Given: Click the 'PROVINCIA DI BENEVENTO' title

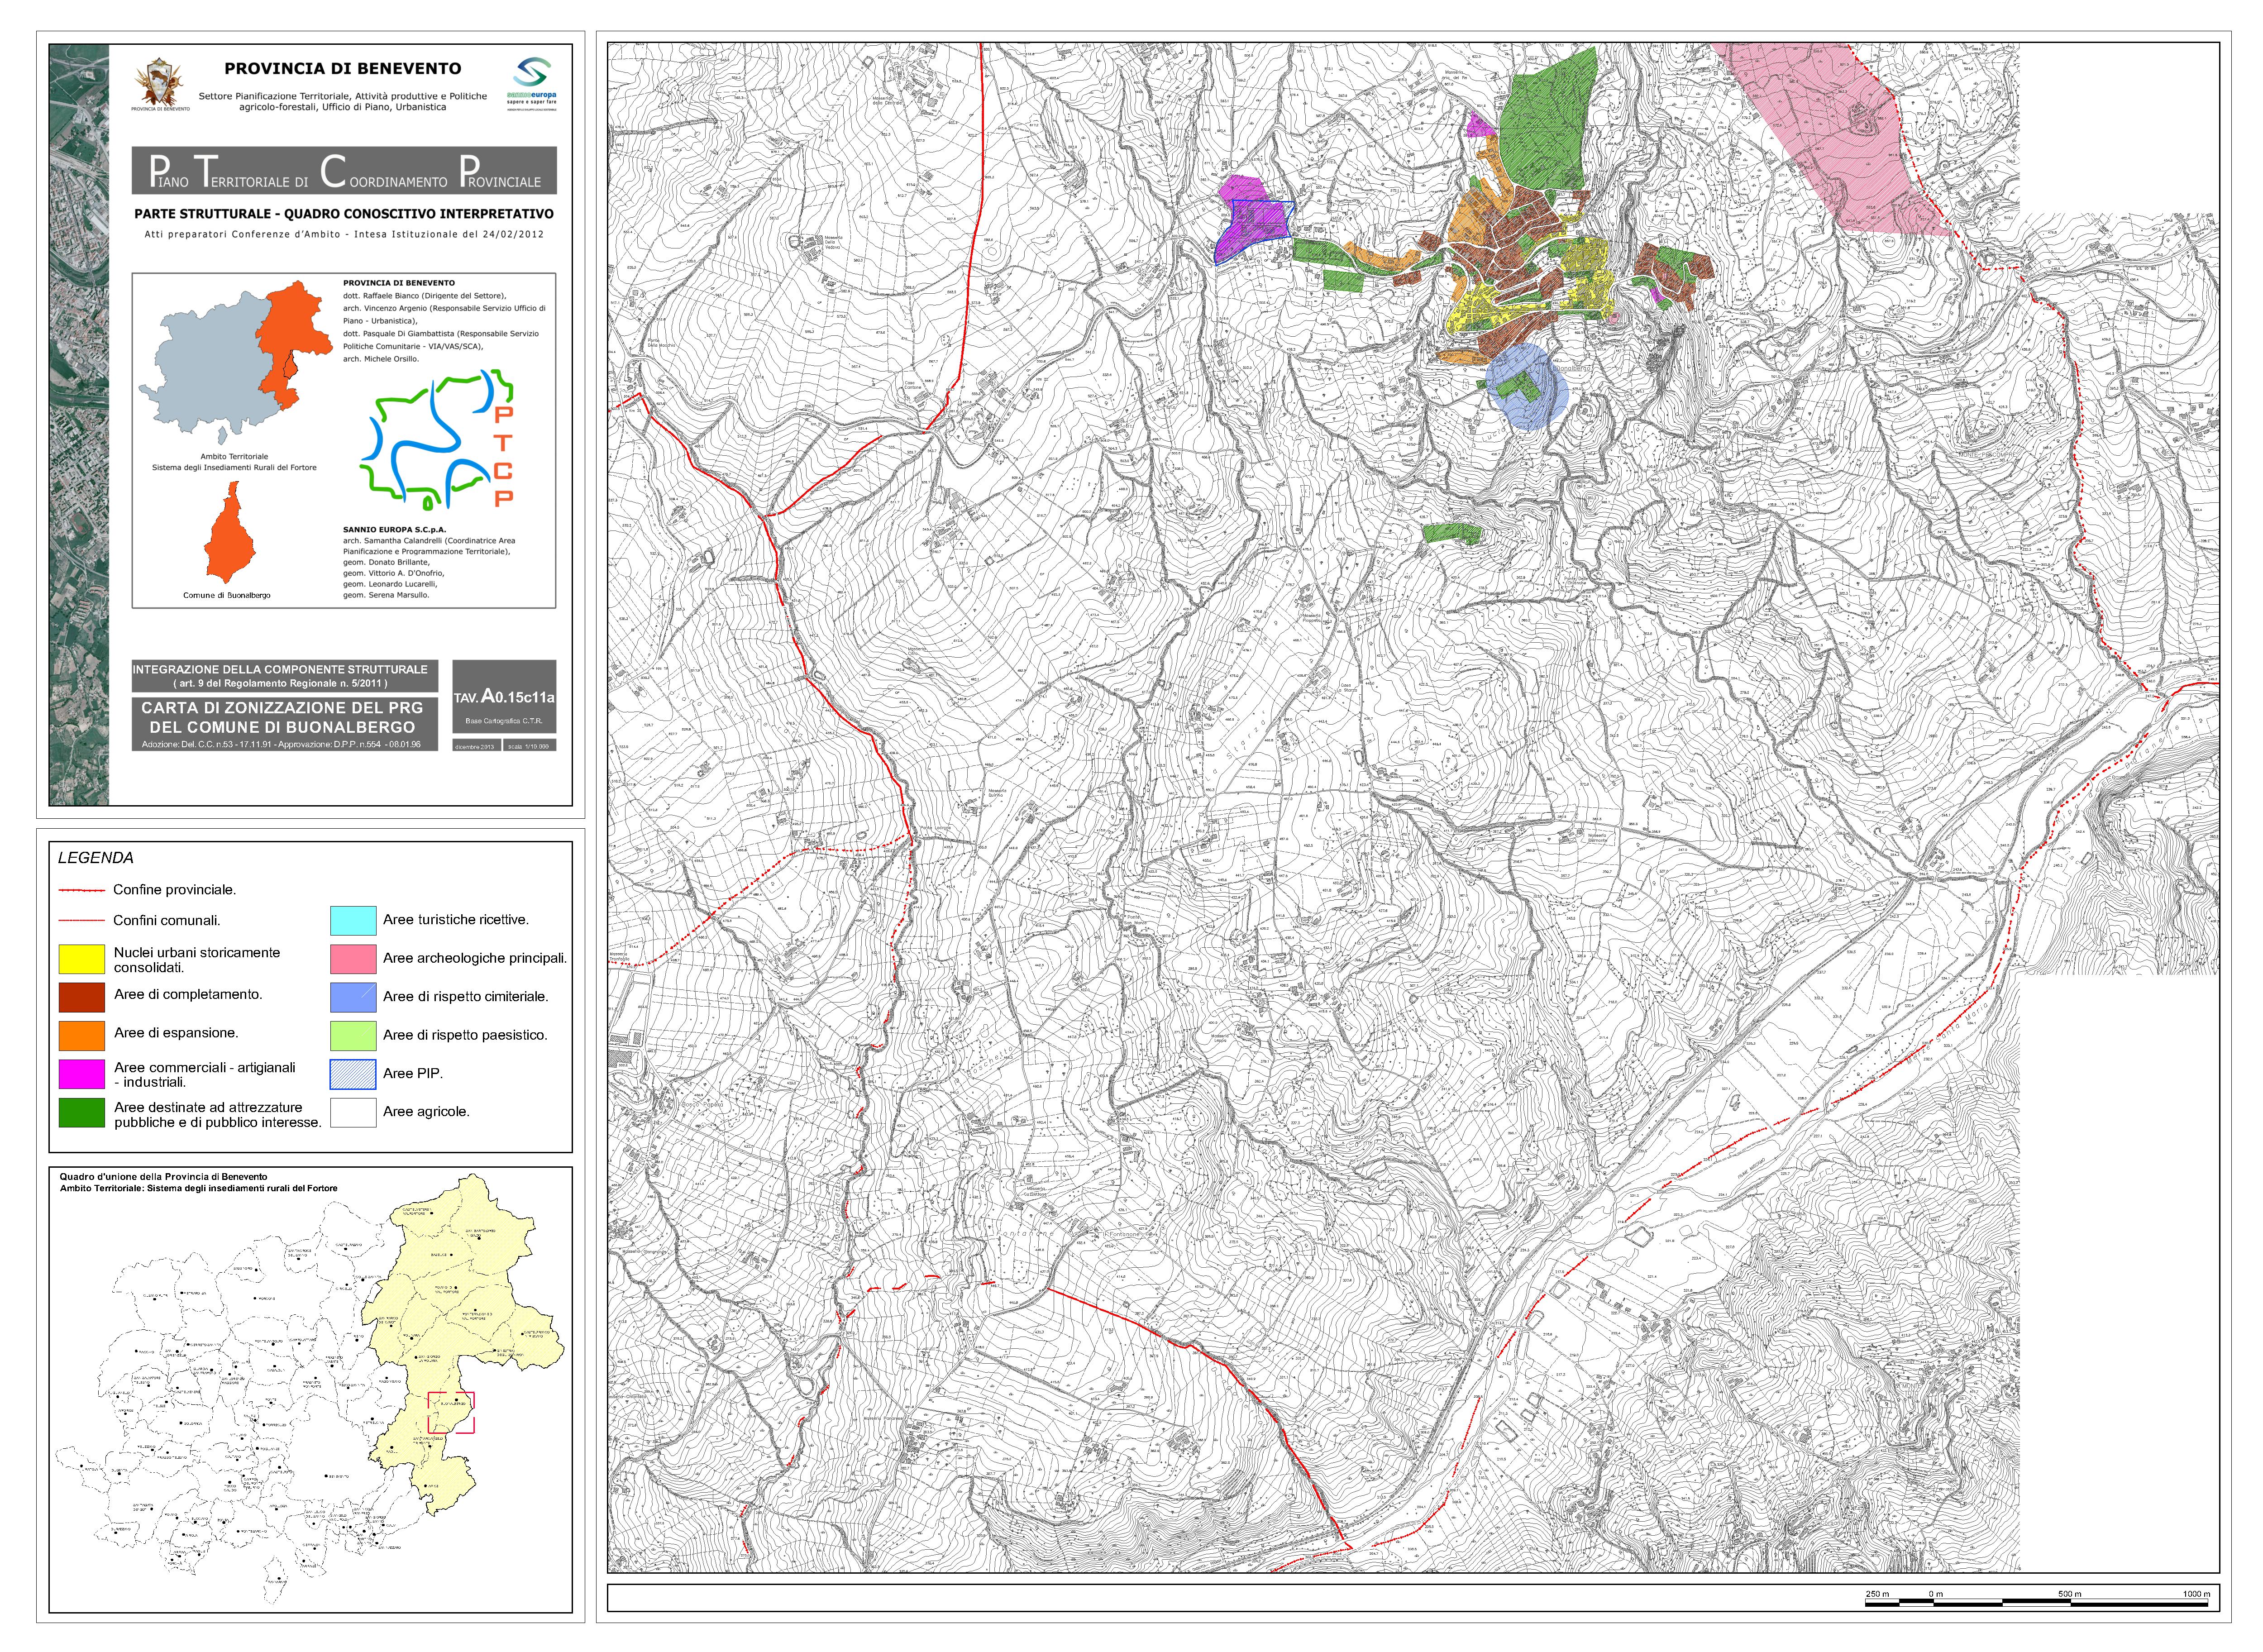Looking at the screenshot, I should coord(343,69).
